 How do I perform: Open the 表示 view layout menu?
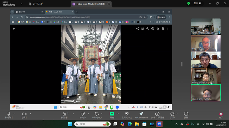[x=197, y=3]
